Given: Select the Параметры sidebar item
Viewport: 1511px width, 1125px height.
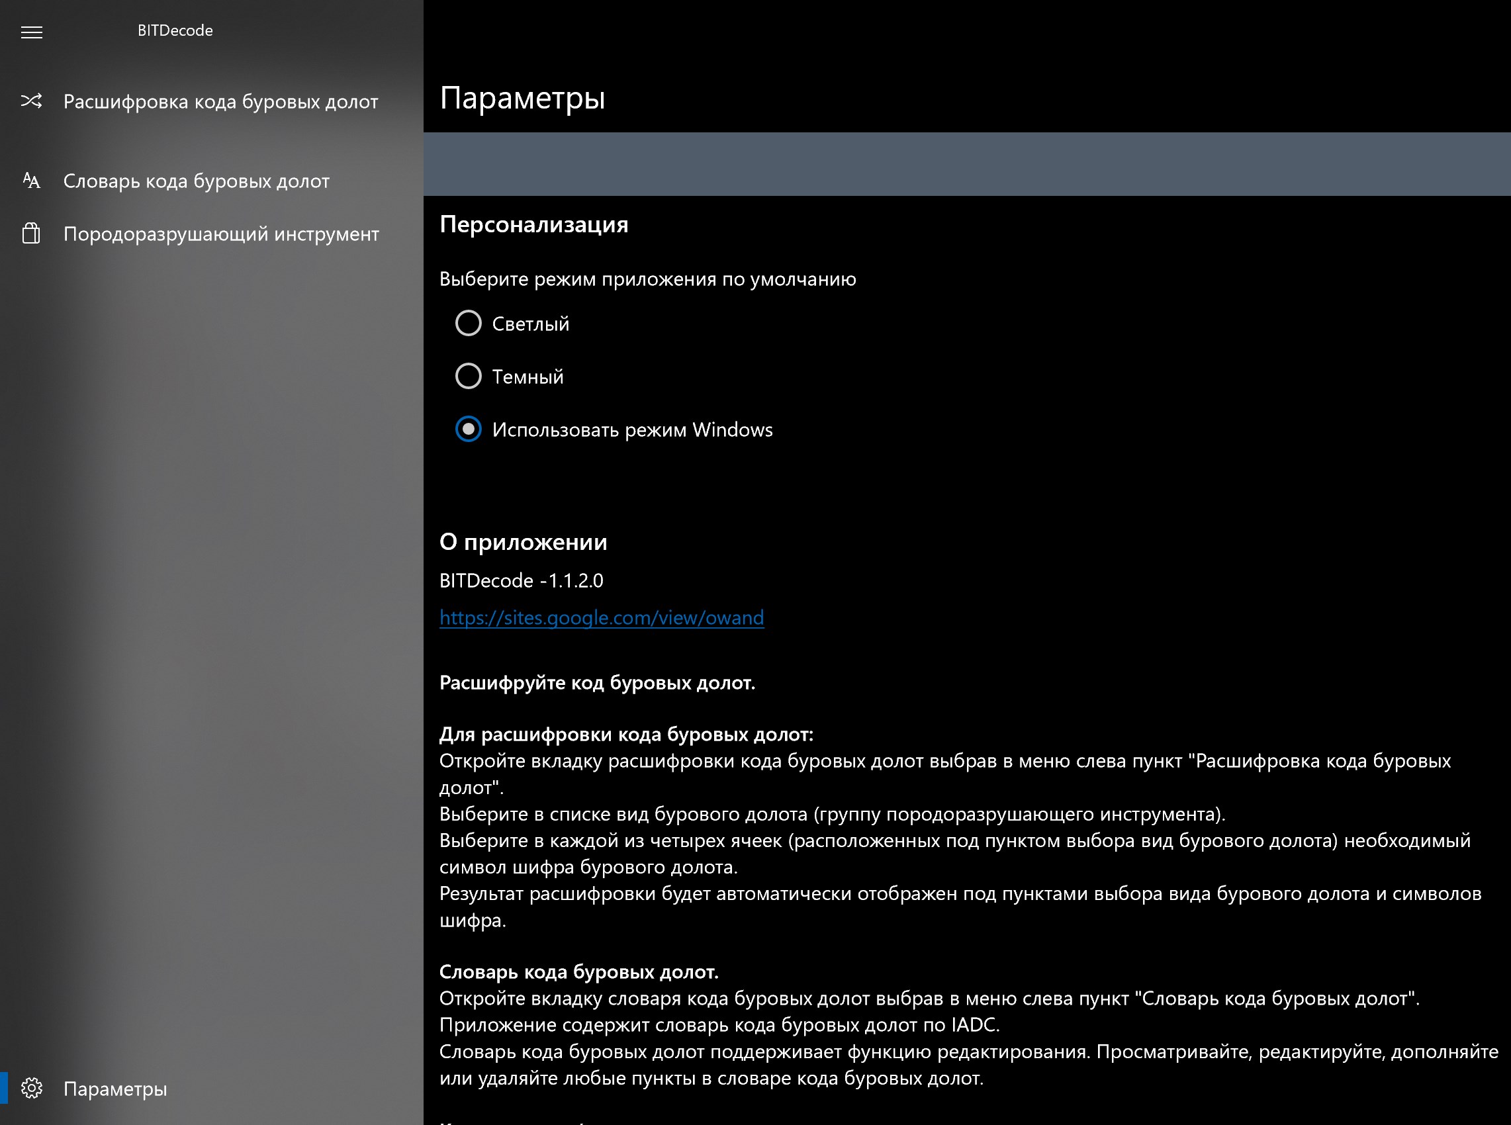Looking at the screenshot, I should pyautogui.click(x=115, y=1088).
